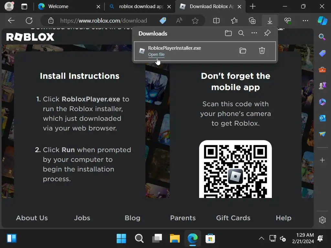This screenshot has height=248, width=331.
Task: Search downloads in Downloads panel
Action: coord(241,33)
